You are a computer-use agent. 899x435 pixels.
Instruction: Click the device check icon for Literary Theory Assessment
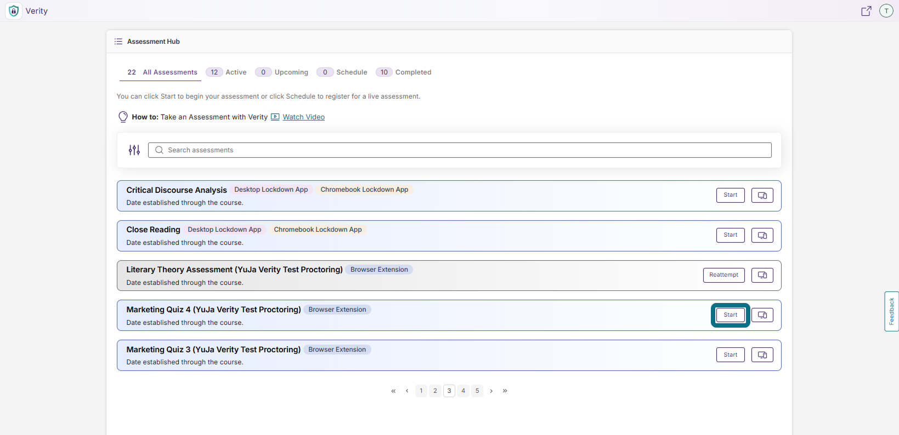(762, 275)
